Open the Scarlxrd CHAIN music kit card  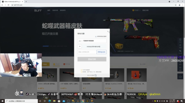(x=114, y=79)
